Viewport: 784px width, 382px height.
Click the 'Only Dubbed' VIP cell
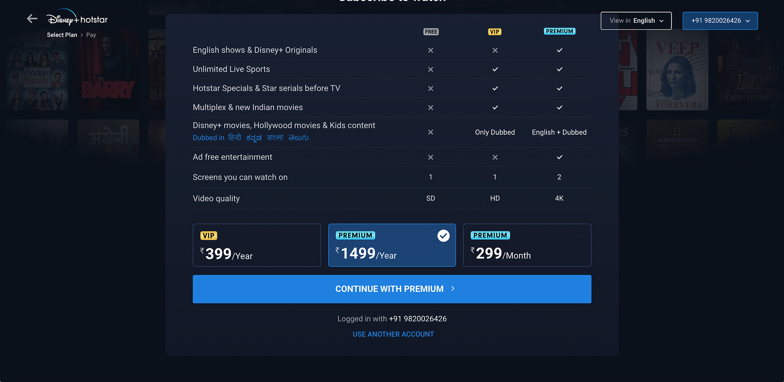tap(495, 132)
